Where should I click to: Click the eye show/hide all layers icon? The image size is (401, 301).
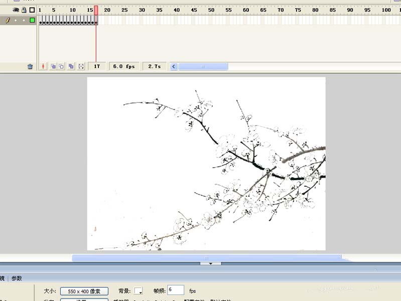16,10
